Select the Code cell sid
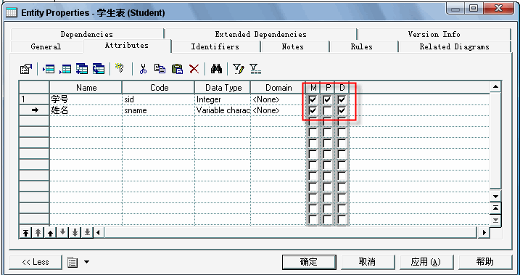 pos(158,99)
